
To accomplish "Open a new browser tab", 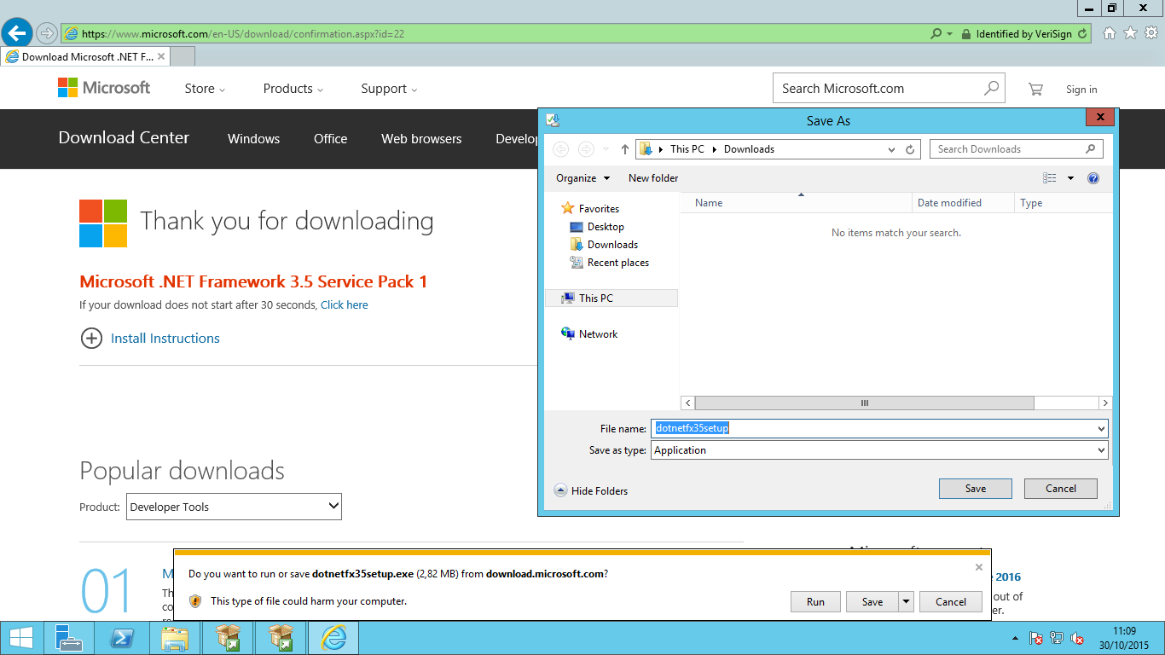I will tap(183, 57).
